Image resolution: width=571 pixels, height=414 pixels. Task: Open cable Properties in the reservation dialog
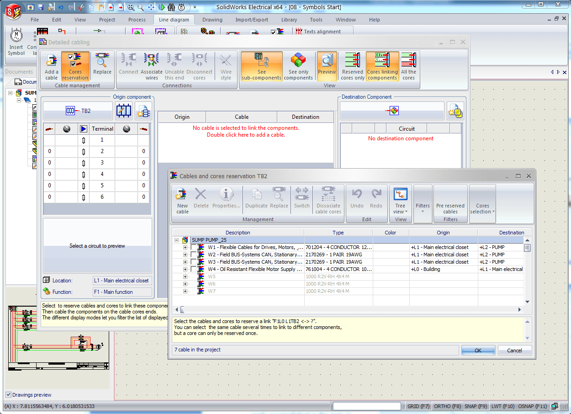pyautogui.click(x=226, y=199)
